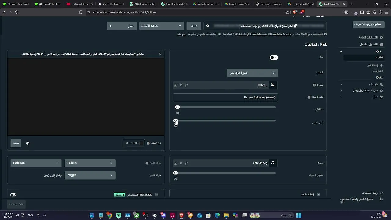The height and width of the screenshot is (220, 391).
Task: Click sound volume slider handle at 0%
Action: [175, 173]
